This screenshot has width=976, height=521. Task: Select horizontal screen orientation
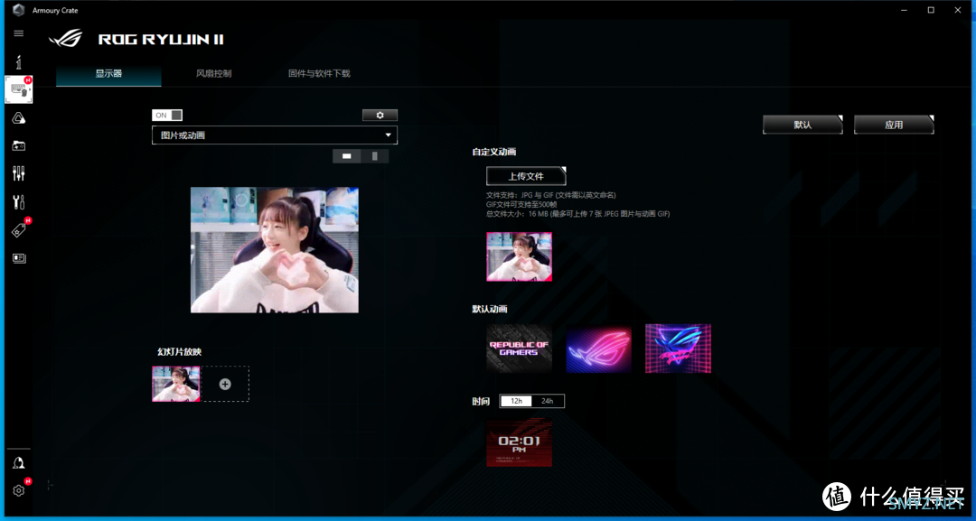point(347,156)
